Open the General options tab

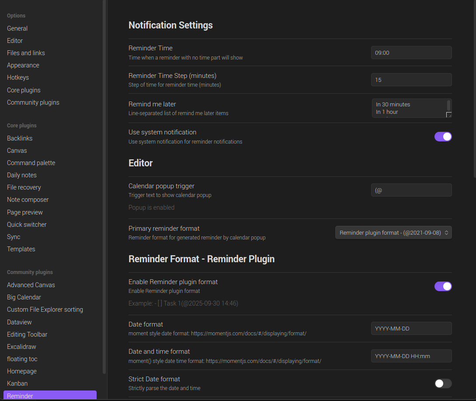pos(17,28)
